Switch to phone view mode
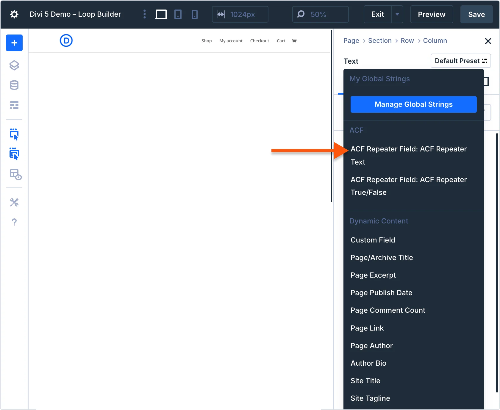This screenshot has width=500, height=410. pos(195,14)
